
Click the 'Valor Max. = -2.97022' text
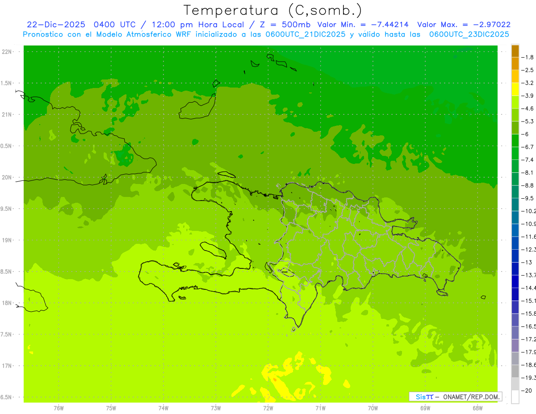point(464,25)
